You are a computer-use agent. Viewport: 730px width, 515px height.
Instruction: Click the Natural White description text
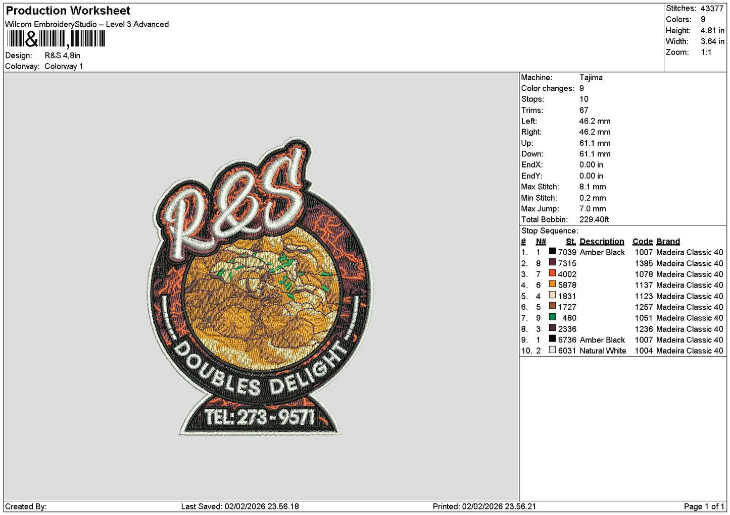(603, 351)
